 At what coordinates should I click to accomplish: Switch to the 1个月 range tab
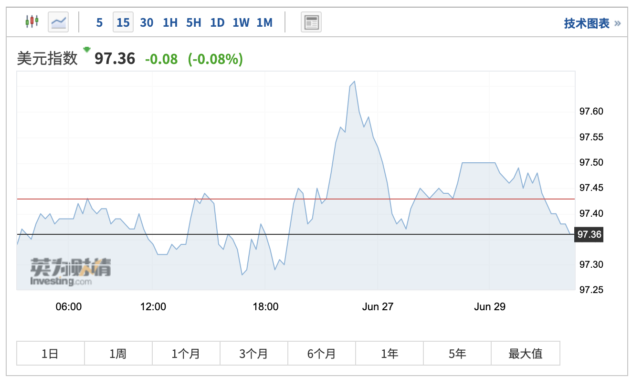[x=186, y=353]
